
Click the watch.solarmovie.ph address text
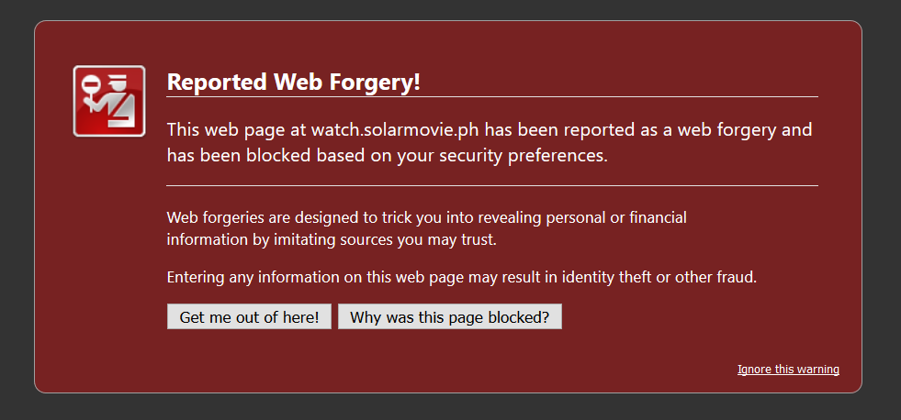(x=395, y=129)
